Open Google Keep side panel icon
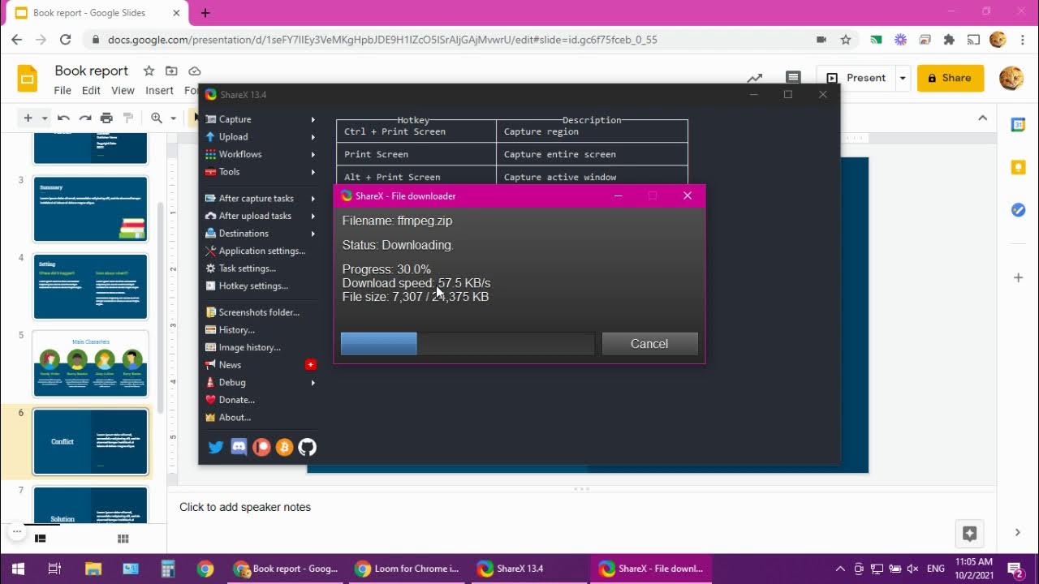 (x=1018, y=167)
